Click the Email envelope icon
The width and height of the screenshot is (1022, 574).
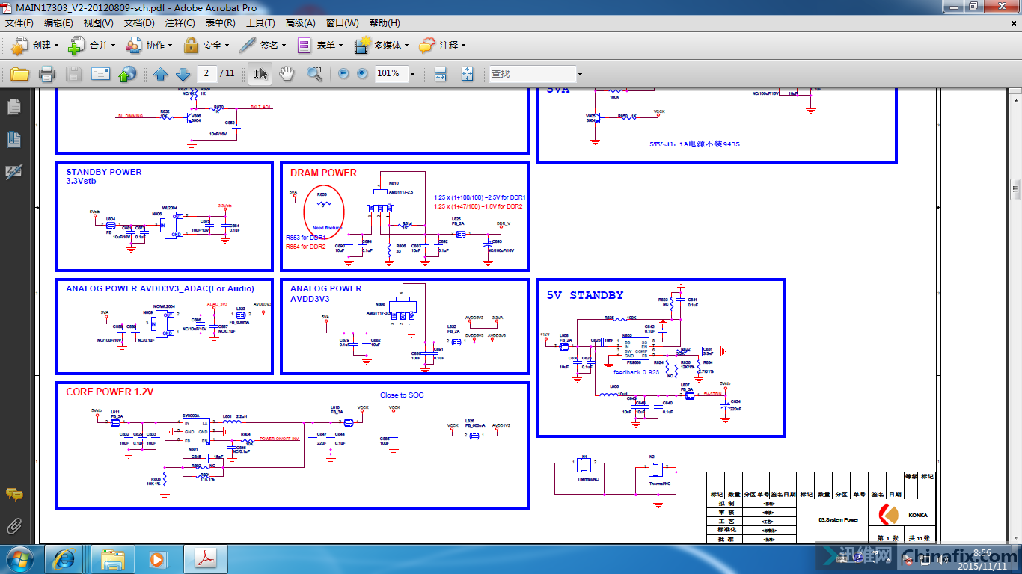tap(100, 74)
